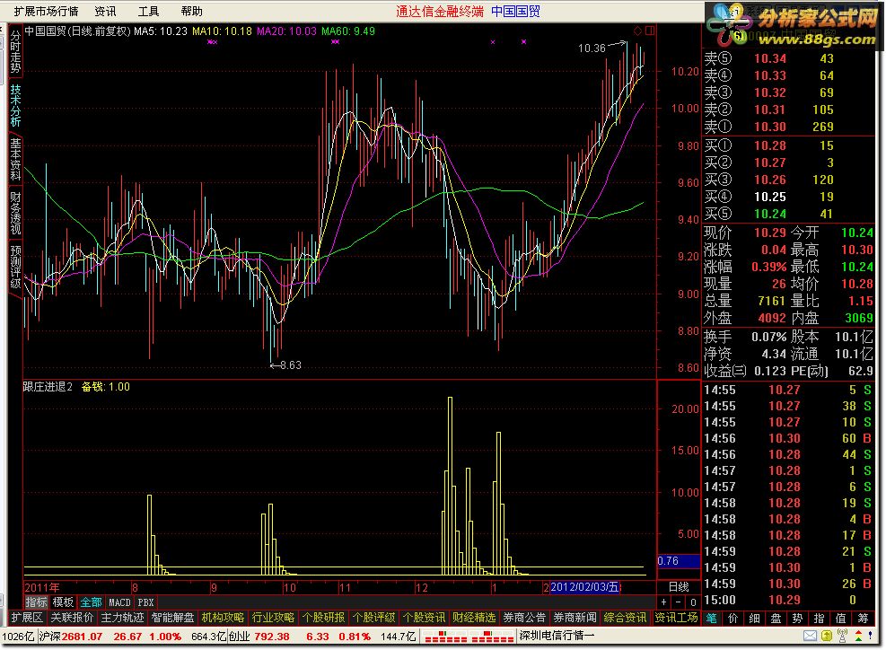Image resolution: width=886 pixels, height=650 pixels.
Task: Click the mail envelope status icon
Action: coord(810,637)
